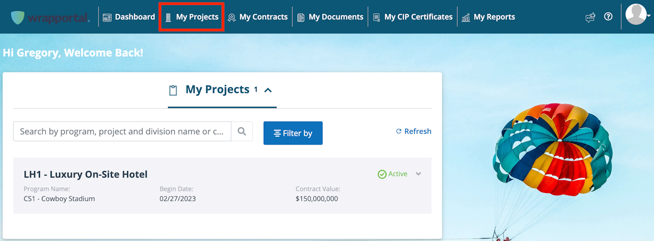The width and height of the screenshot is (654, 241).
Task: Open the Filter by button
Action: tap(293, 133)
